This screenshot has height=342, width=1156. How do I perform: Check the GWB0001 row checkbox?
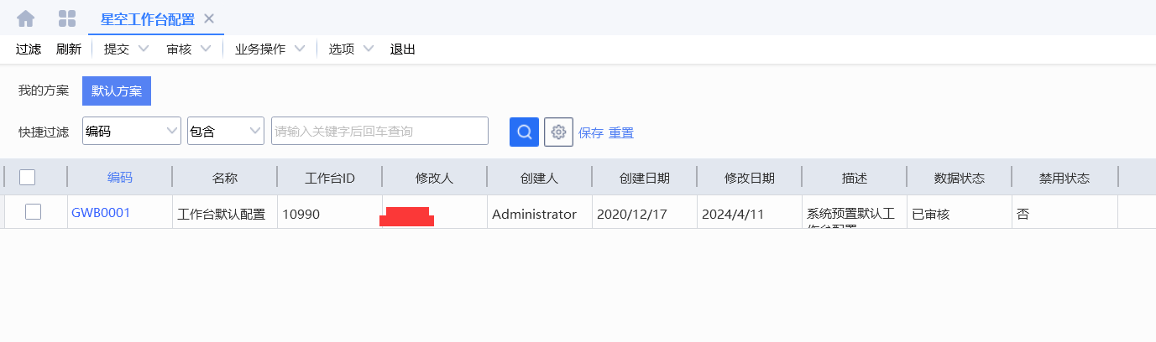(33, 212)
